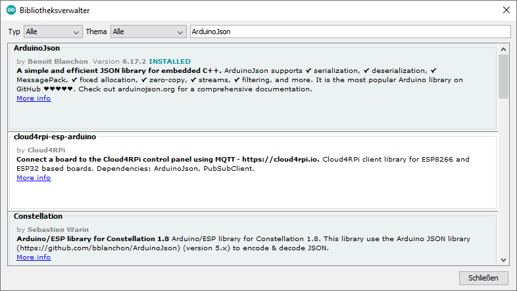Select the cloud4rpi-esp-arduino library heading
The width and height of the screenshot is (517, 291).
tap(55, 137)
